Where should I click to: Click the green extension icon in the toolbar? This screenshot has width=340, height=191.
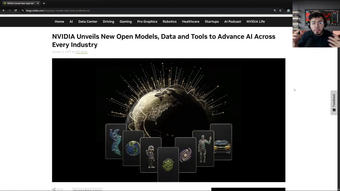pos(288,10)
